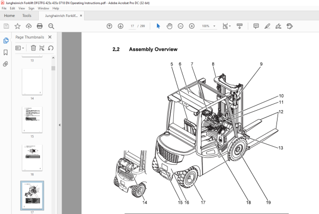Add a comment sticky note
This screenshot has height=214, width=319.
coord(256,26)
